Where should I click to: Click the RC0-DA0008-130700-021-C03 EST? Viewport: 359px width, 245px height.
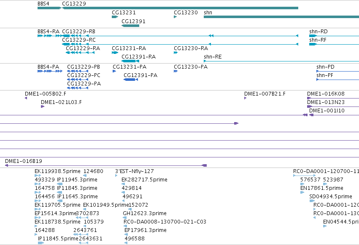pos(125,226)
